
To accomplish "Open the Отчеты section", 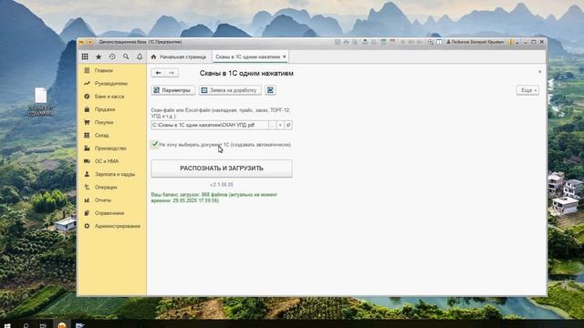I will 103,200.
